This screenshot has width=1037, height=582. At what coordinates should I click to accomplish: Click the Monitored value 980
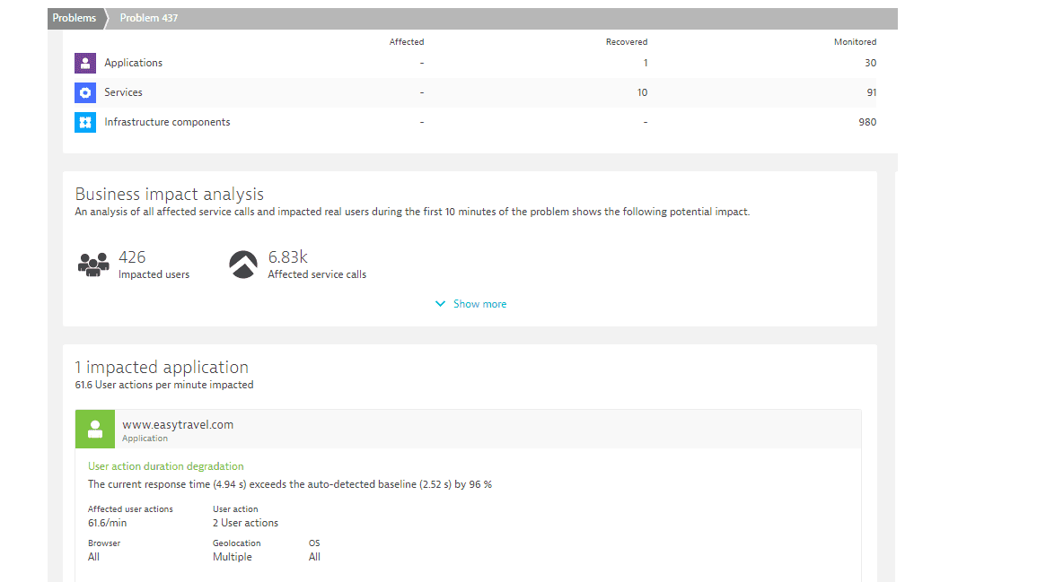click(x=867, y=122)
